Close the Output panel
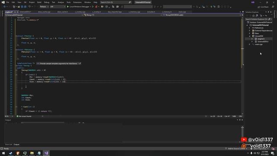The image size is (277, 156). [242, 120]
